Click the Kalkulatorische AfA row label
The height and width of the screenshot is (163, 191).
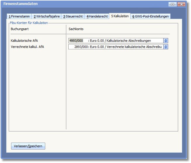[x=24, y=41]
